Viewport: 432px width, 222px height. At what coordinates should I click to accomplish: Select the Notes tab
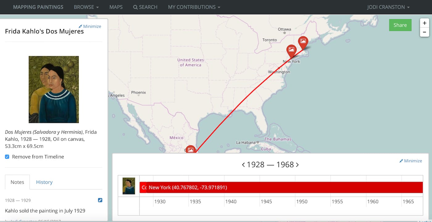(17, 182)
